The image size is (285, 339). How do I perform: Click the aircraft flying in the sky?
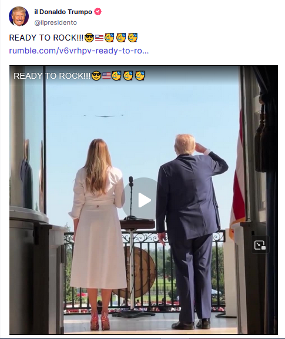[105, 116]
